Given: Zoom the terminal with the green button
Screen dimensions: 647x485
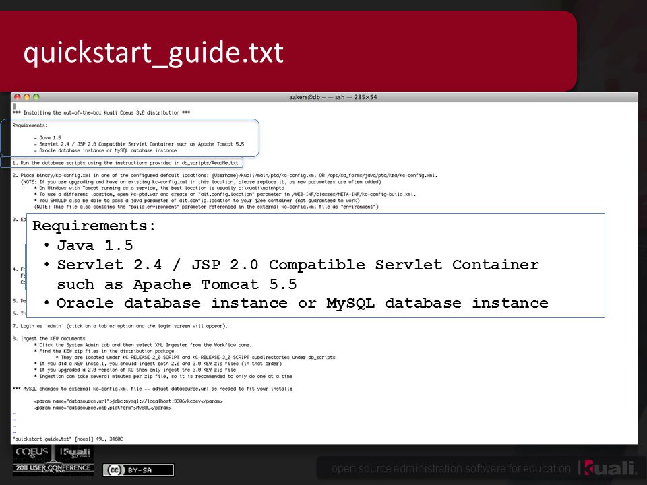Looking at the screenshot, I should click(x=36, y=97).
